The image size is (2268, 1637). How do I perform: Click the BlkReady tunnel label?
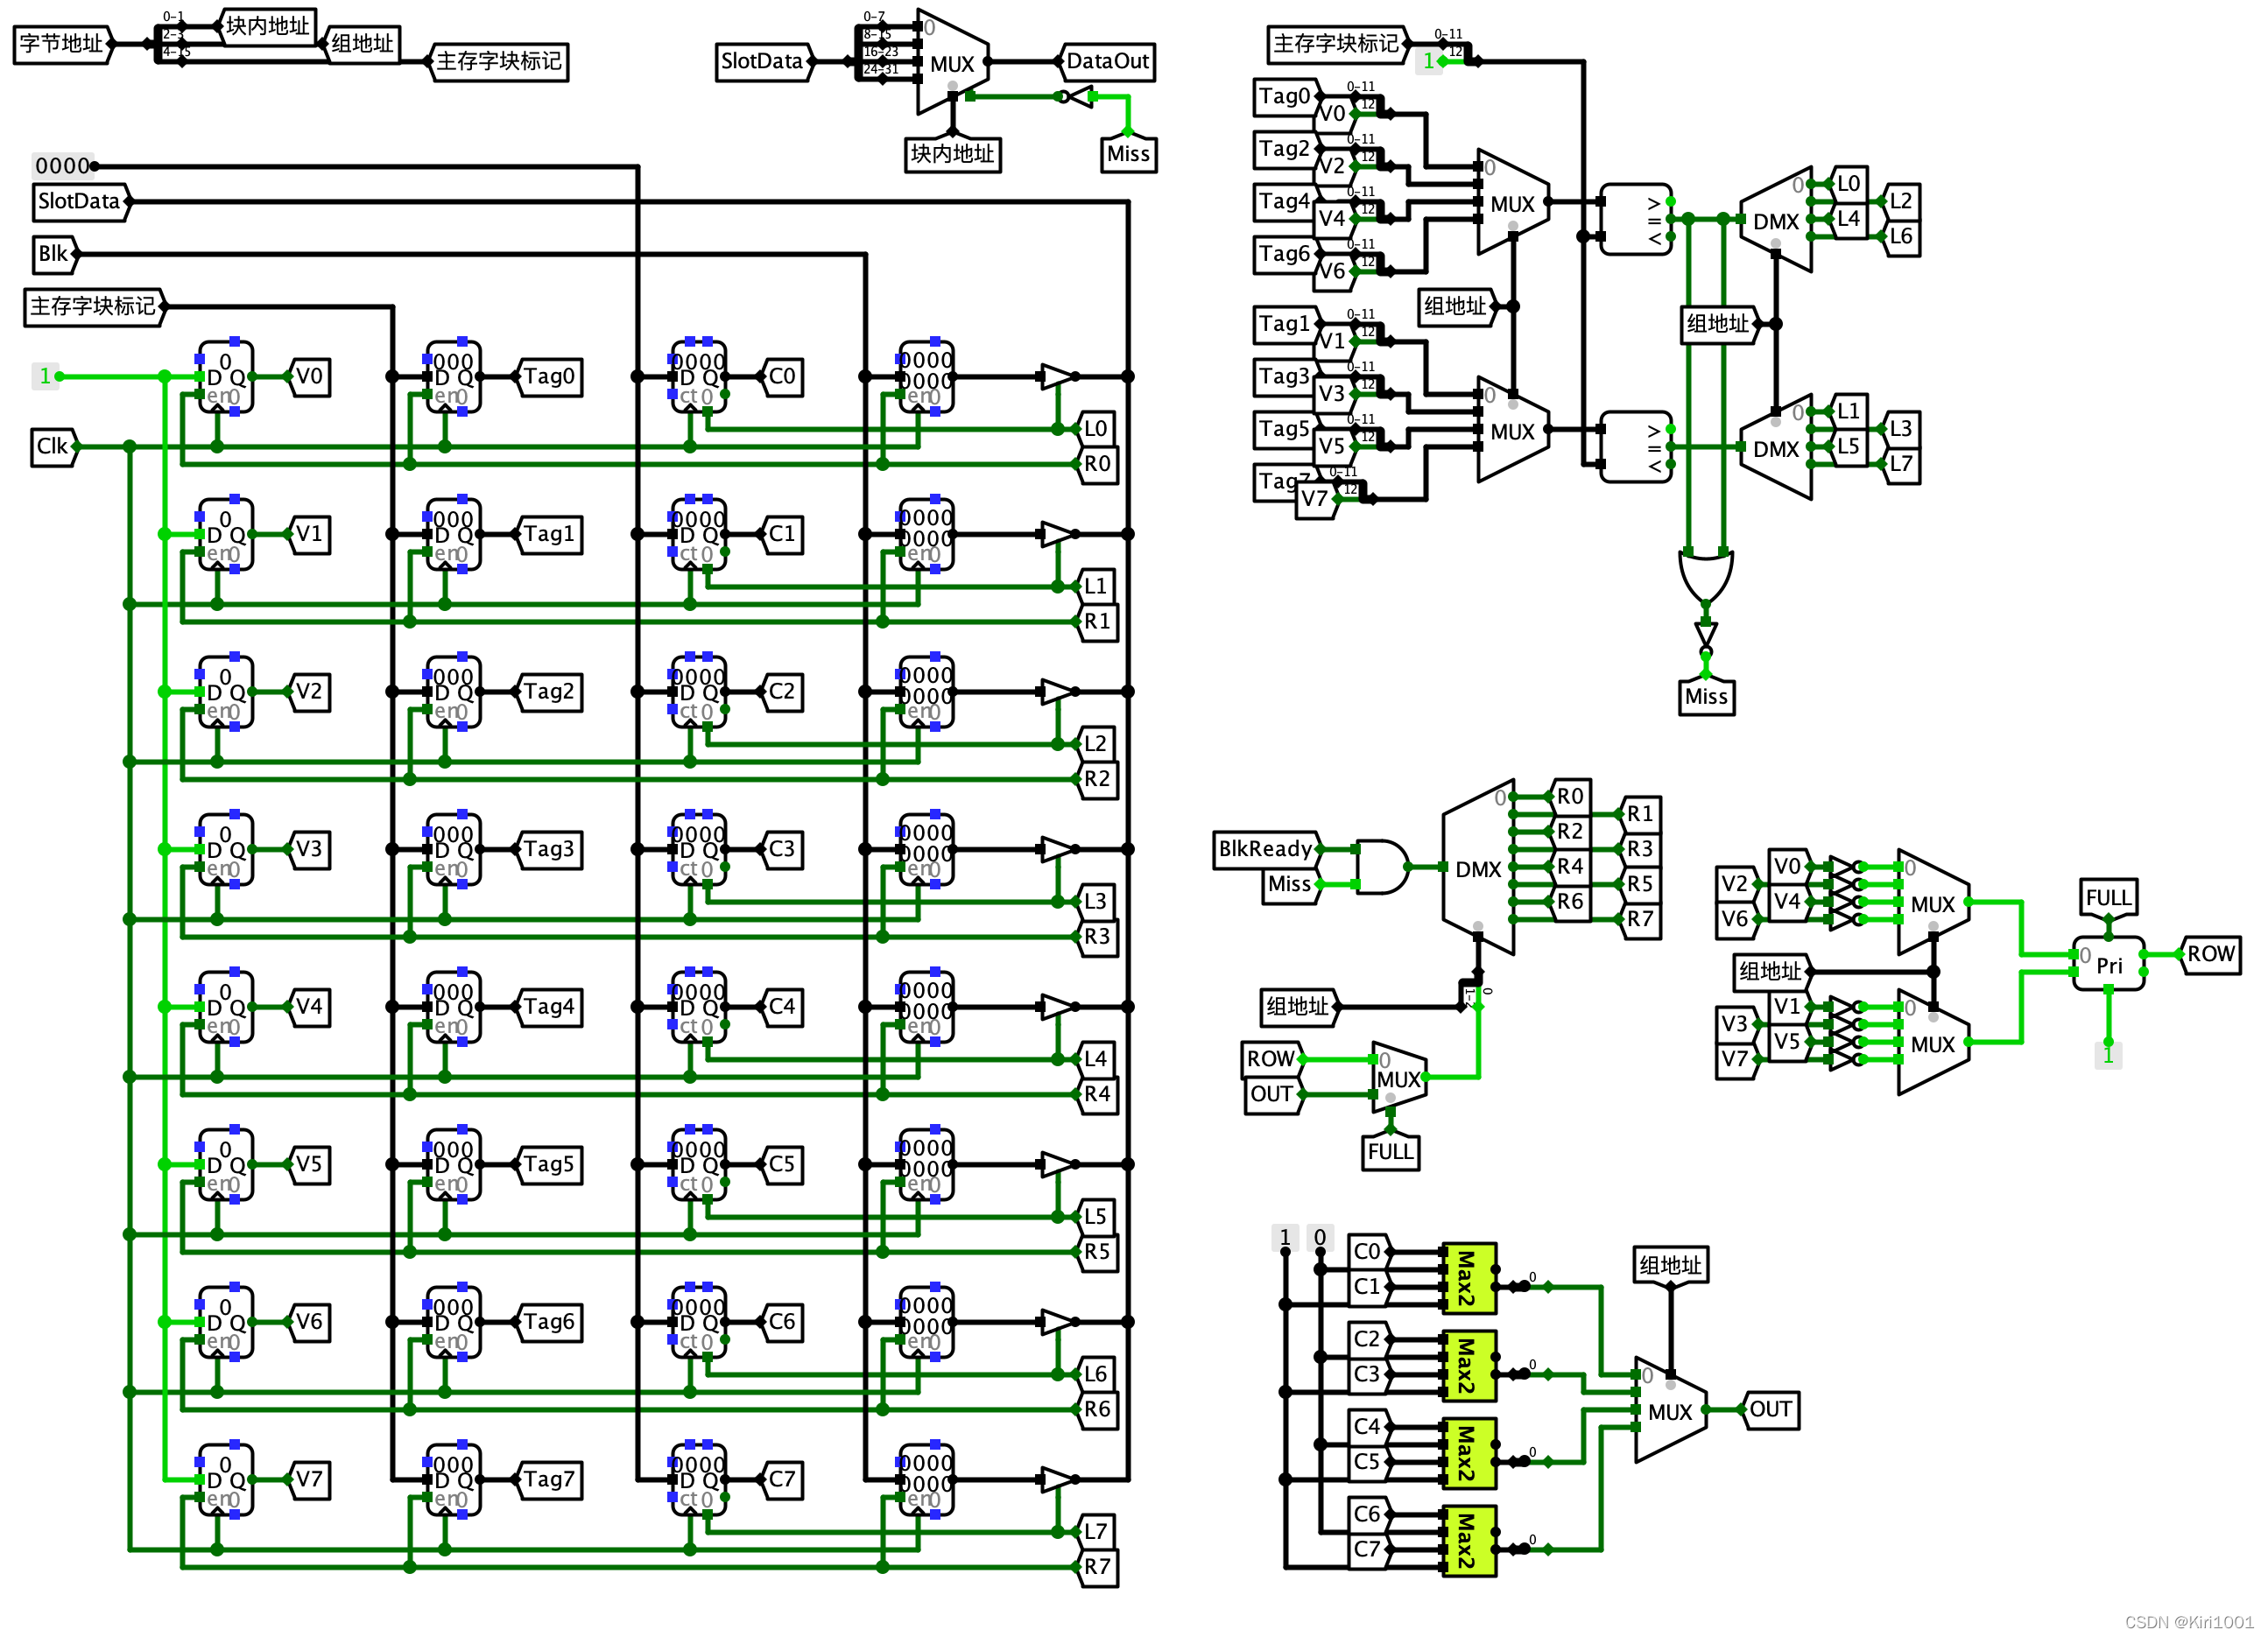1265,849
